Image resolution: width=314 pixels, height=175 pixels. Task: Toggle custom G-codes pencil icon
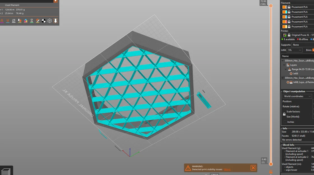38,21
